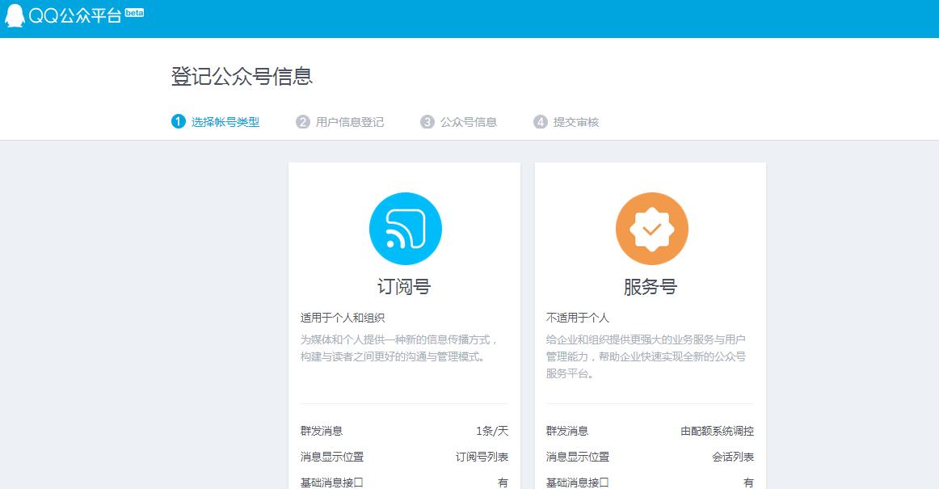Select the blue 订阅号 RSS-style icon
Viewport: 939px width, 489px height.
pyautogui.click(x=405, y=228)
